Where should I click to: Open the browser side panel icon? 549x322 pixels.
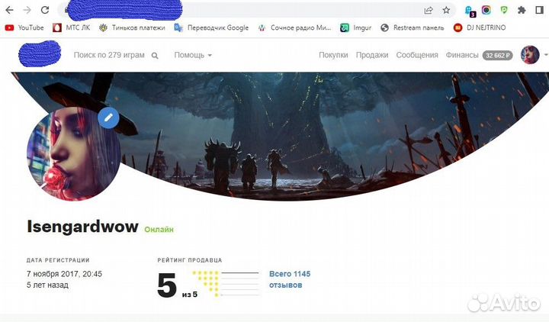(x=539, y=10)
